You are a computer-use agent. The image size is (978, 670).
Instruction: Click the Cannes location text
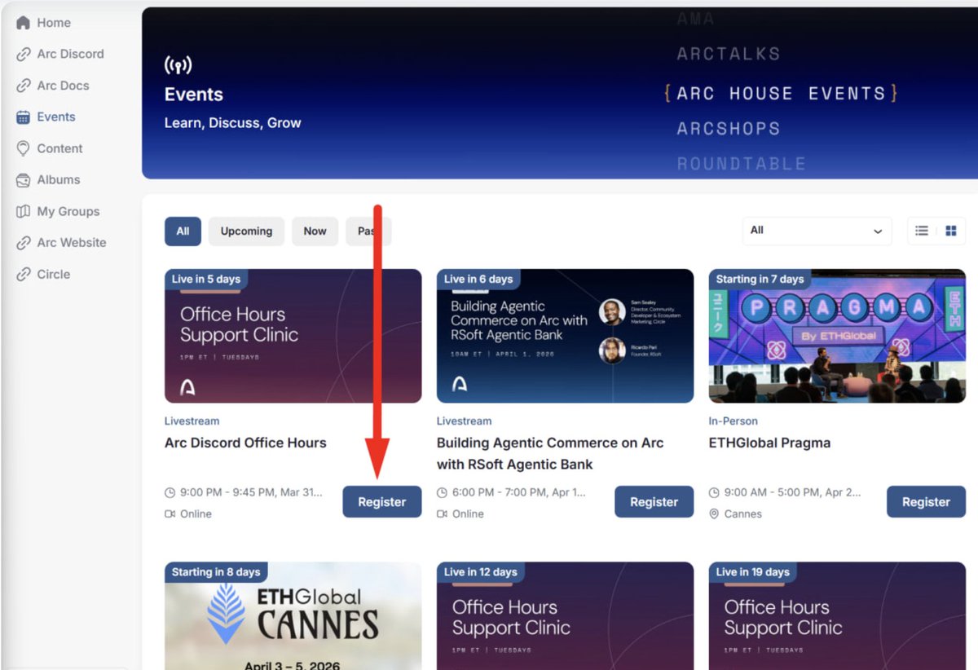[x=743, y=514]
